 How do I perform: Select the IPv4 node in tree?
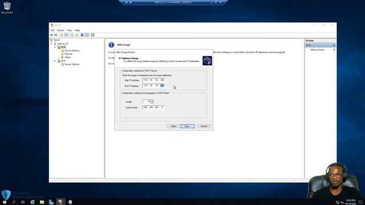tap(63, 47)
